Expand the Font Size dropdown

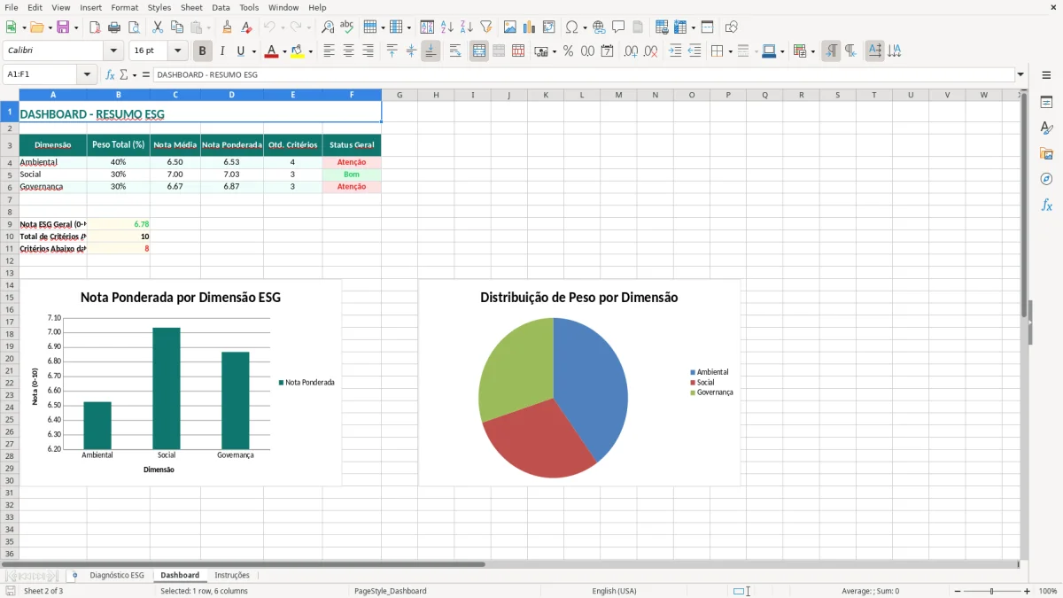point(177,51)
